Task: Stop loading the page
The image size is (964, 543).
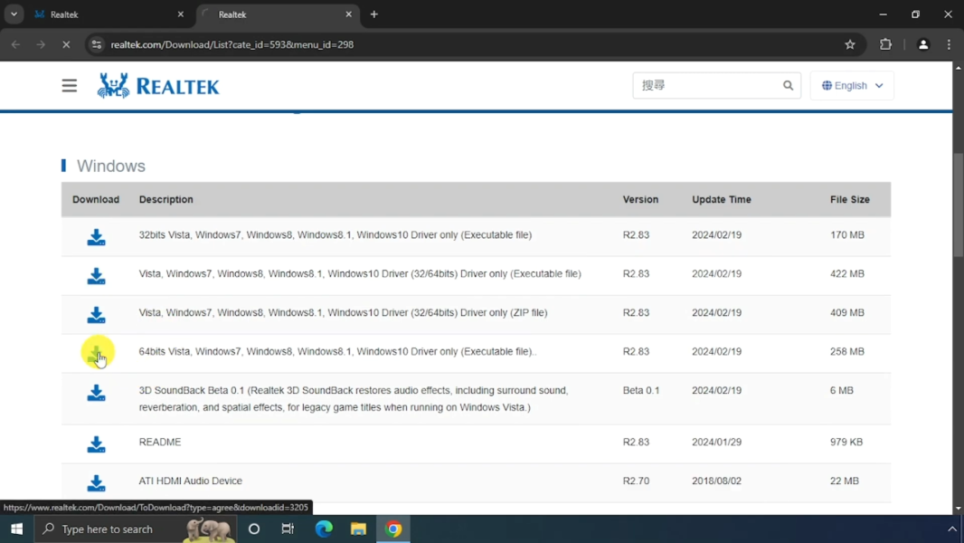Action: tap(66, 44)
